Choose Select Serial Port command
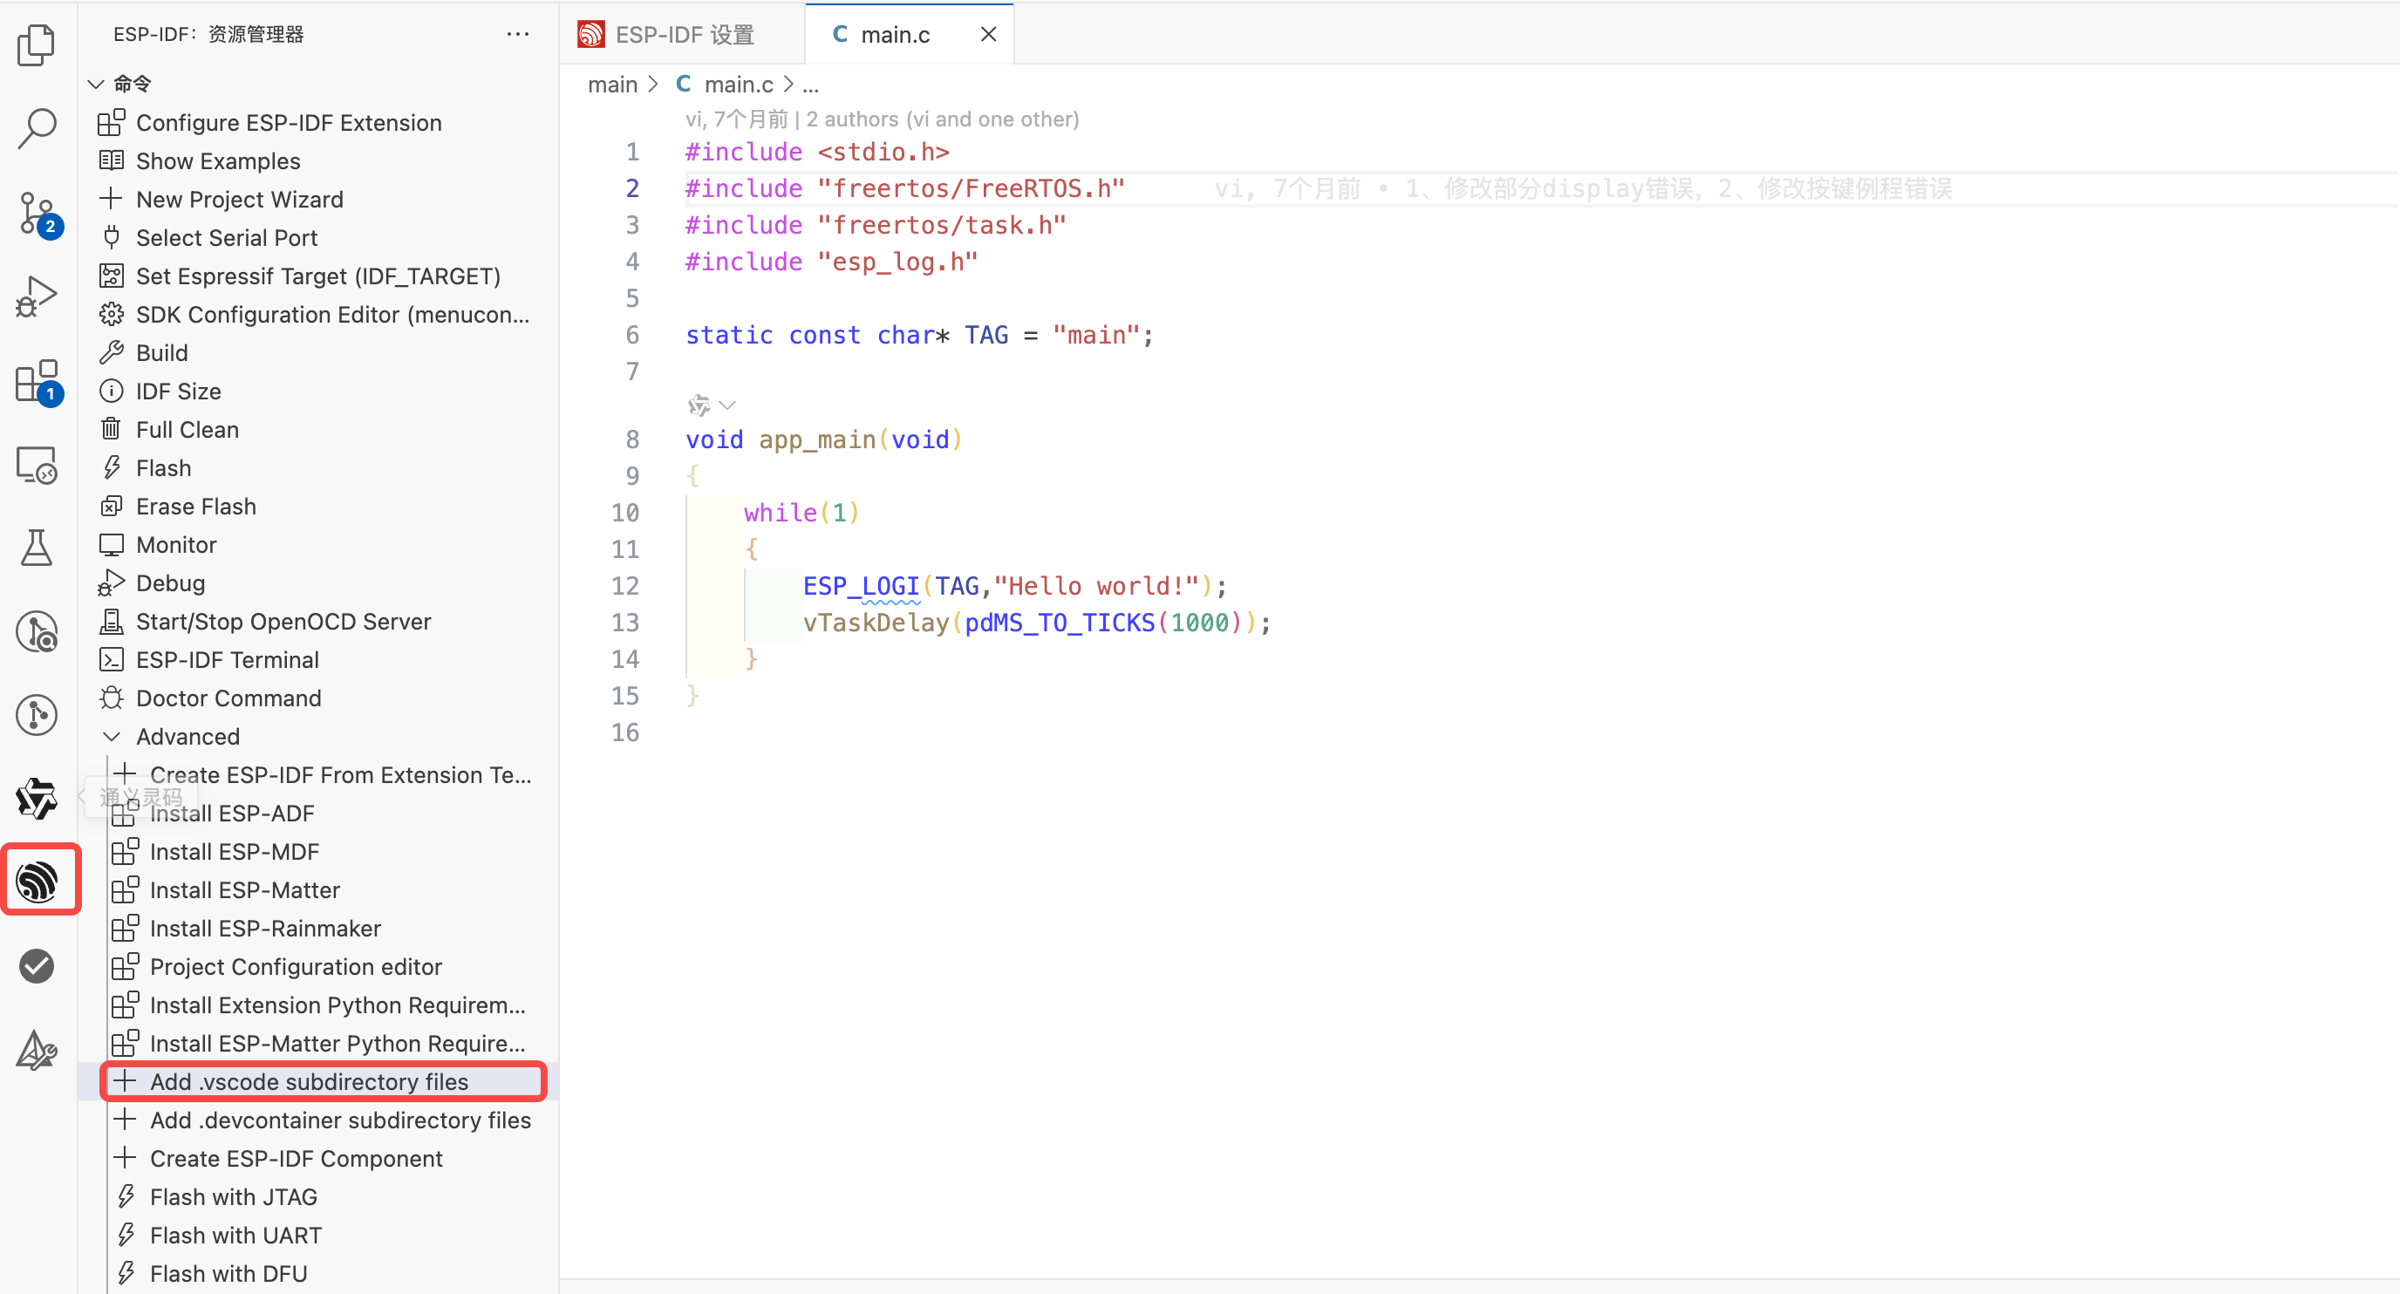This screenshot has height=1294, width=2400. pos(227,236)
